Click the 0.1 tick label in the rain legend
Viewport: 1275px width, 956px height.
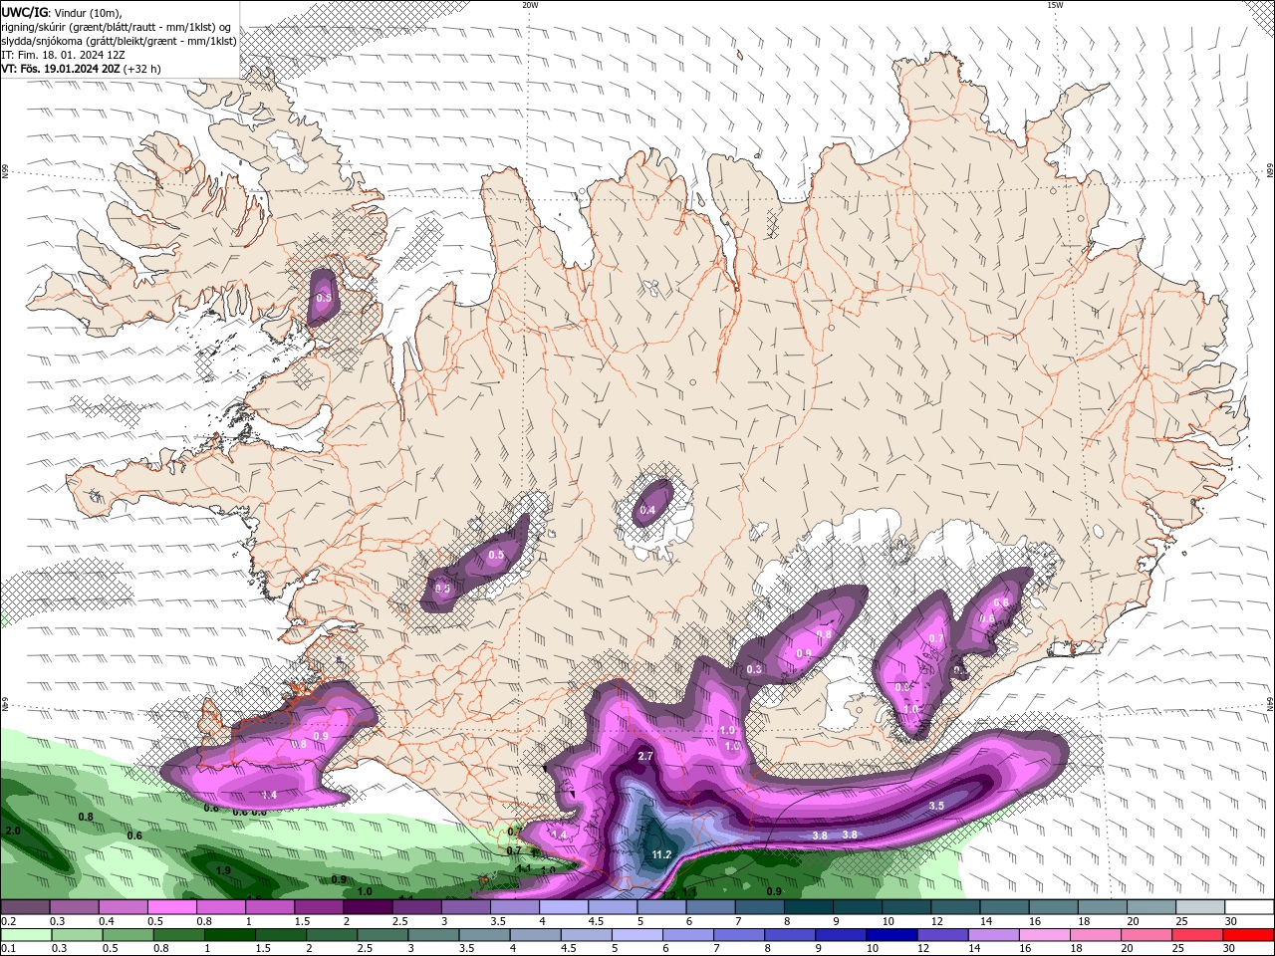click(9, 949)
